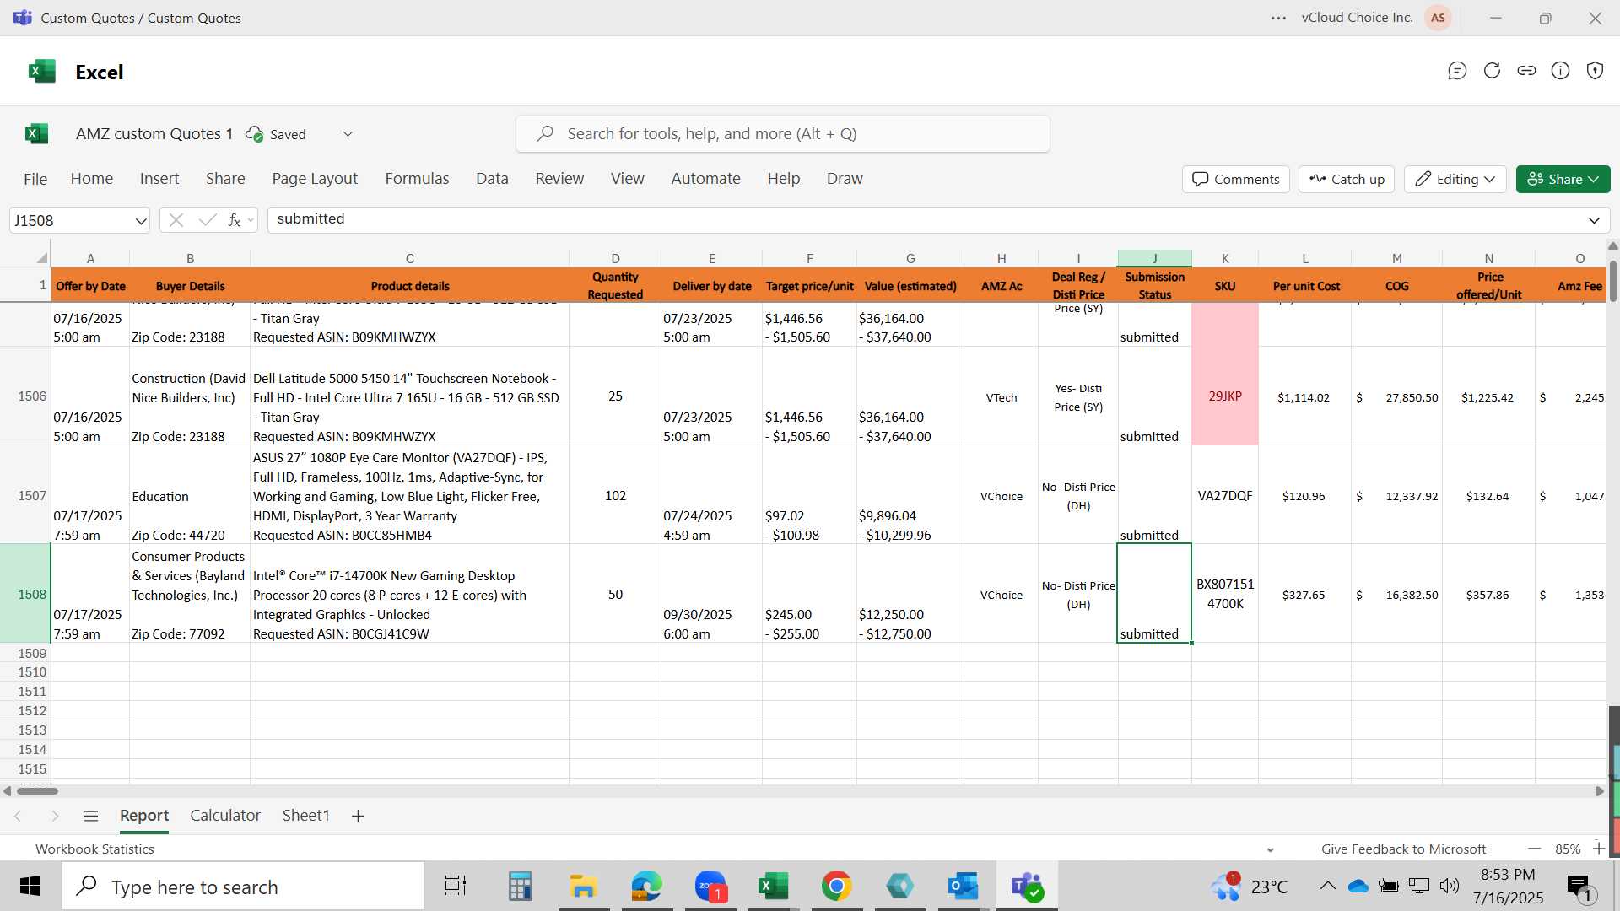The height and width of the screenshot is (911, 1620).
Task: Click the reload tab icon
Action: point(1492,71)
